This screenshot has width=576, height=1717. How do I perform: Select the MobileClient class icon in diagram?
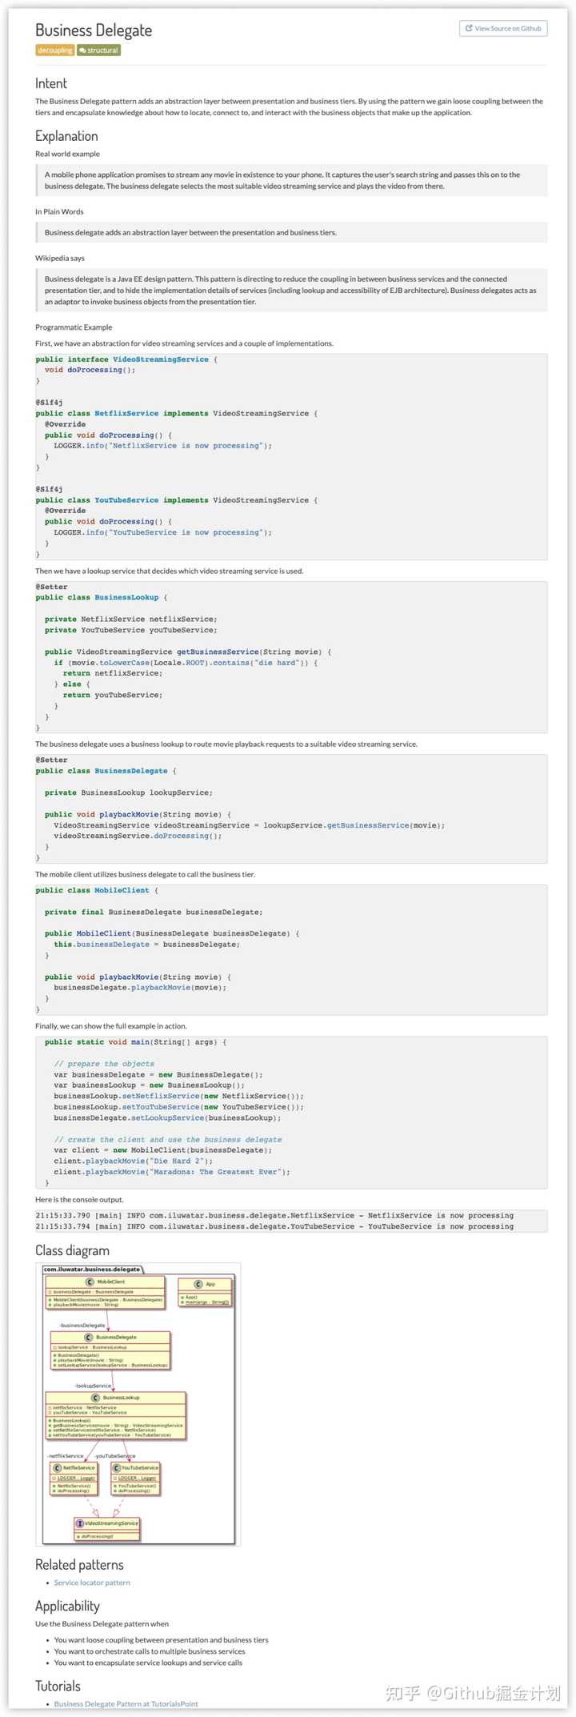click(x=90, y=1282)
